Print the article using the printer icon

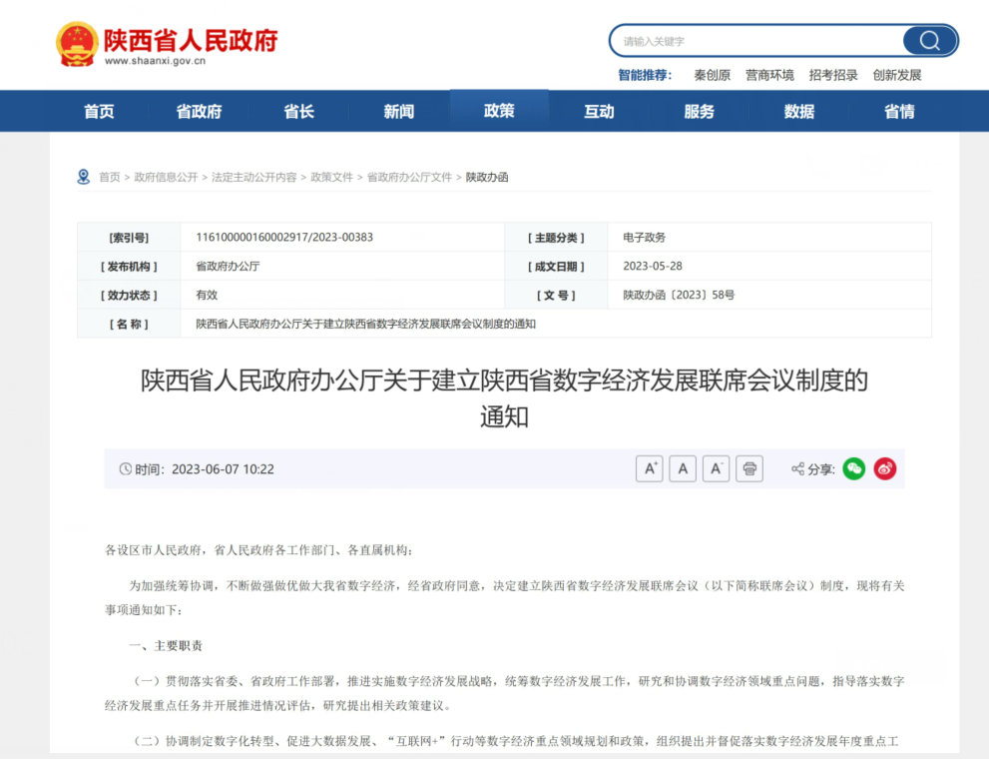point(749,468)
